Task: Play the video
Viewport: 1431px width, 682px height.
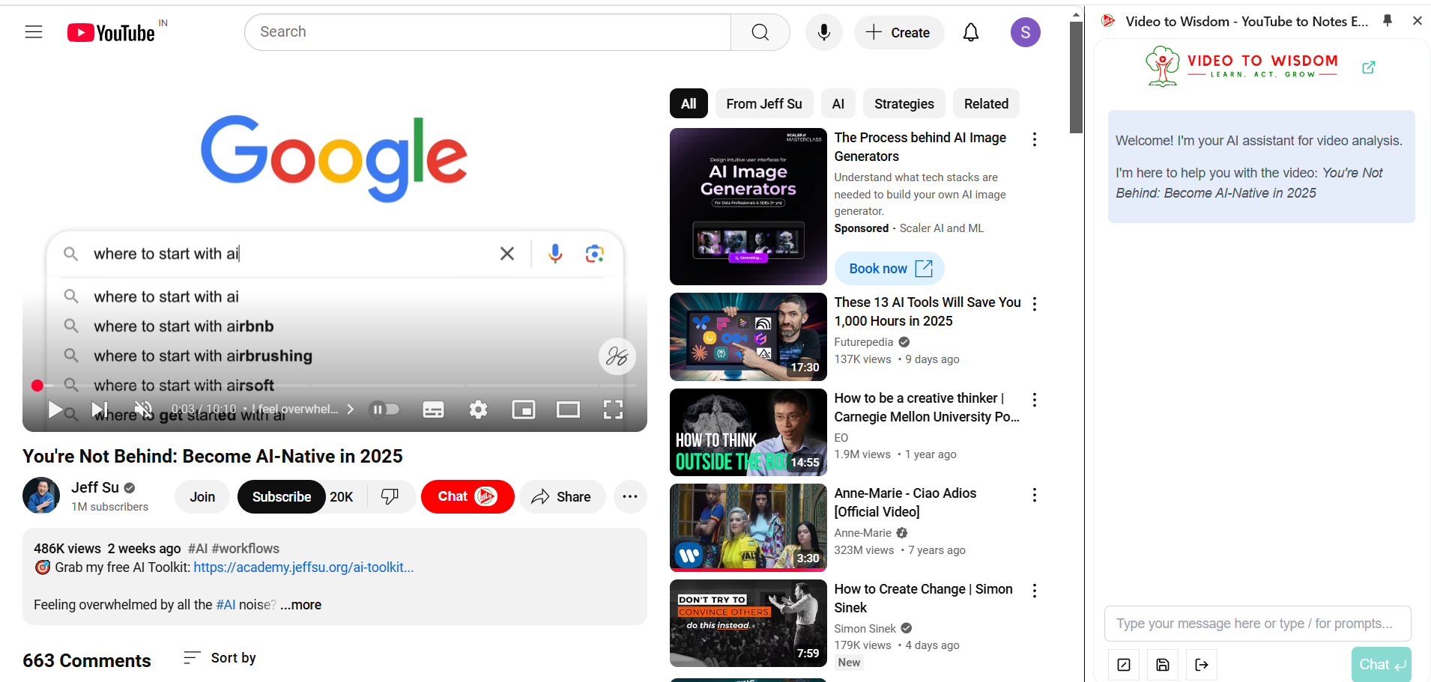Action: pyautogui.click(x=55, y=409)
